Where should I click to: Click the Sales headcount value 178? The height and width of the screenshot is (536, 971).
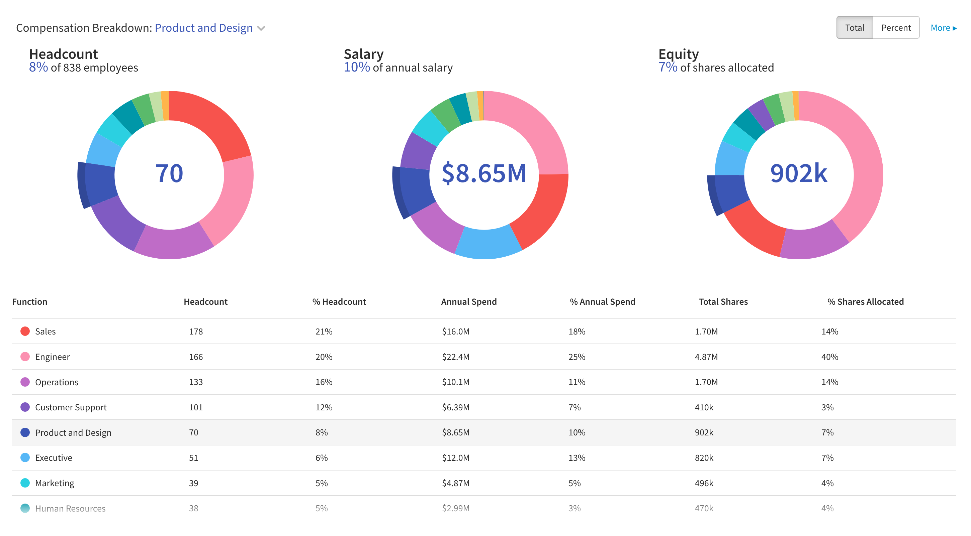pyautogui.click(x=196, y=331)
